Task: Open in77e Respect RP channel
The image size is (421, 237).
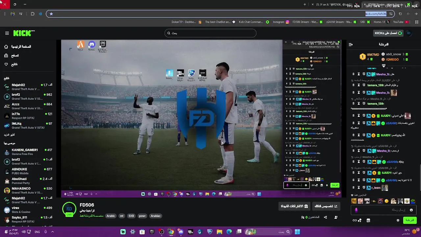Action: click(28, 116)
